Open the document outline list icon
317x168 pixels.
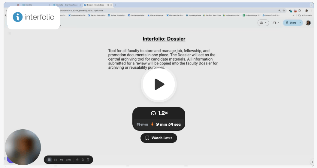coord(9,33)
